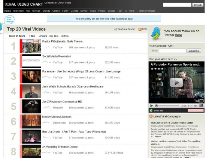Image resolution: width=206 pixels, height=158 pixels.
Task: Click 'more >' under KIT KAT article
Action: coord(158,137)
